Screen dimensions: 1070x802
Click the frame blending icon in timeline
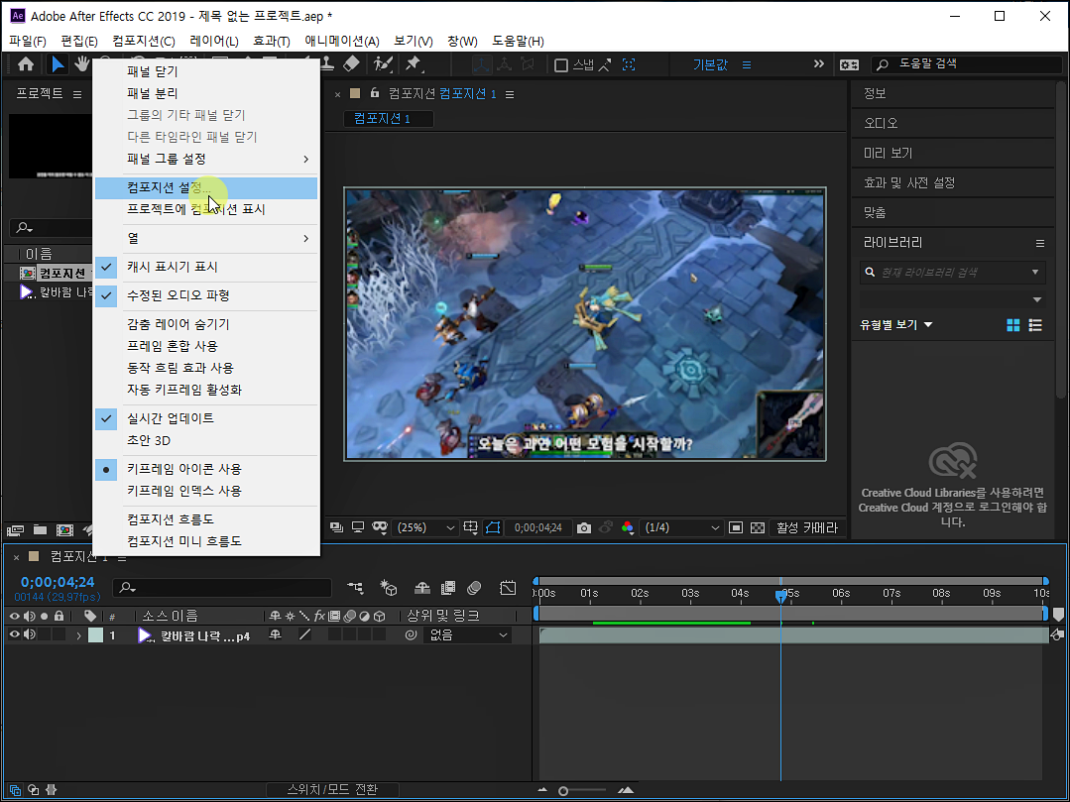click(x=448, y=587)
